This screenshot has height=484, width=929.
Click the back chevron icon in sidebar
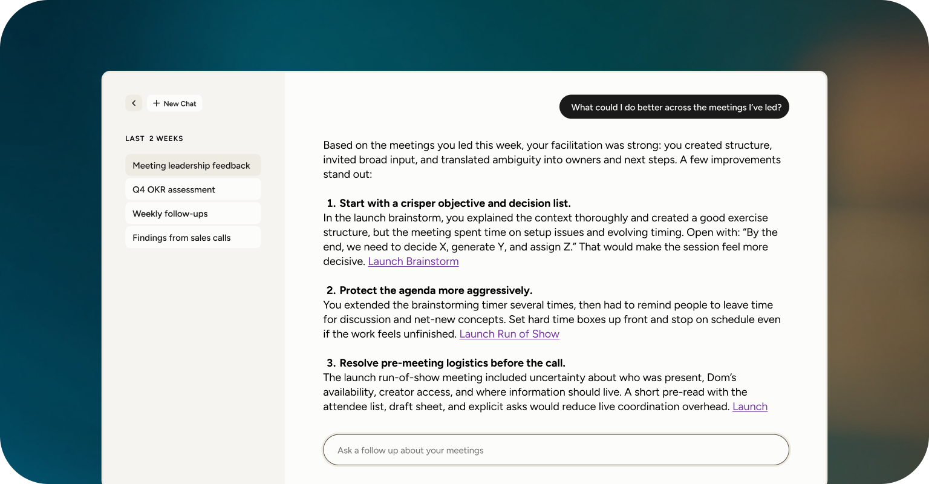(134, 103)
